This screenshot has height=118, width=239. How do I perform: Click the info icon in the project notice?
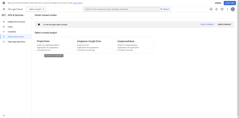coord(39,24)
